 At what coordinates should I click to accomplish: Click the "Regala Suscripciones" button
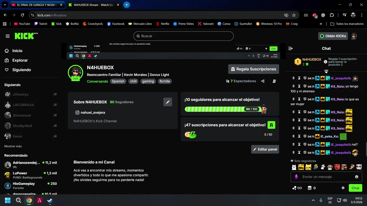[x=253, y=69]
